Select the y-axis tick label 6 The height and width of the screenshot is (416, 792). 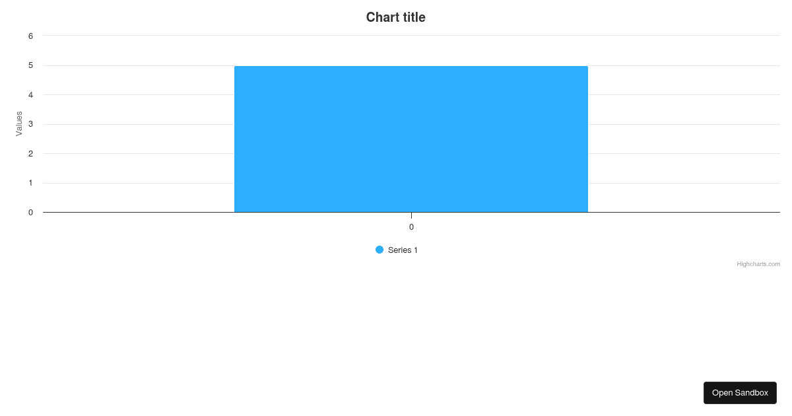[x=30, y=36]
